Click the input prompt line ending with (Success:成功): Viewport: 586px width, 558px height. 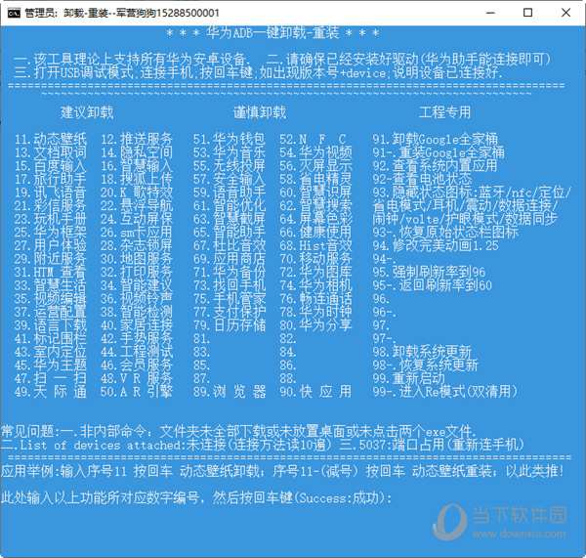click(x=196, y=497)
